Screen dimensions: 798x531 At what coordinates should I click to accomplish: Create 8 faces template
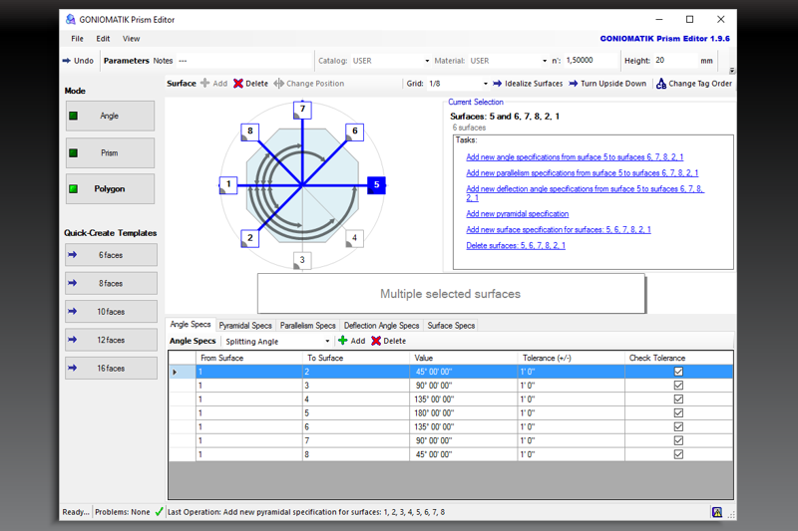tap(111, 284)
